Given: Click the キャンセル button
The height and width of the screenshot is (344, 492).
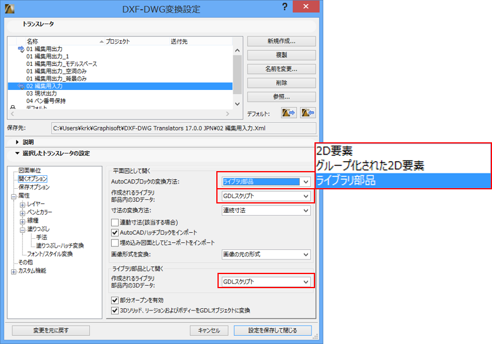Looking at the screenshot, I should click(x=209, y=330).
